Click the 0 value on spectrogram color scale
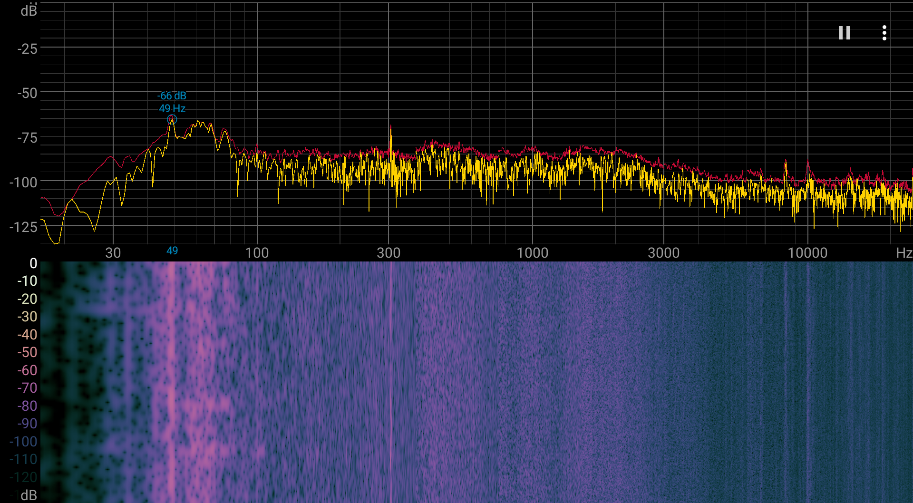 (x=33, y=263)
